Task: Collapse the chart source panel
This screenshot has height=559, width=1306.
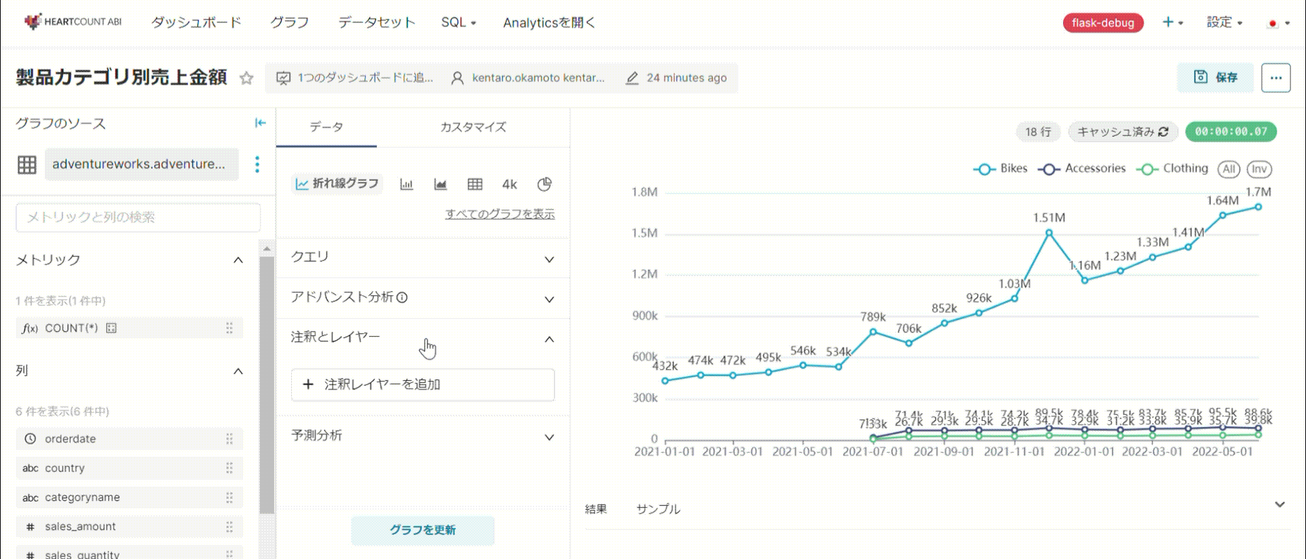Action: (260, 123)
